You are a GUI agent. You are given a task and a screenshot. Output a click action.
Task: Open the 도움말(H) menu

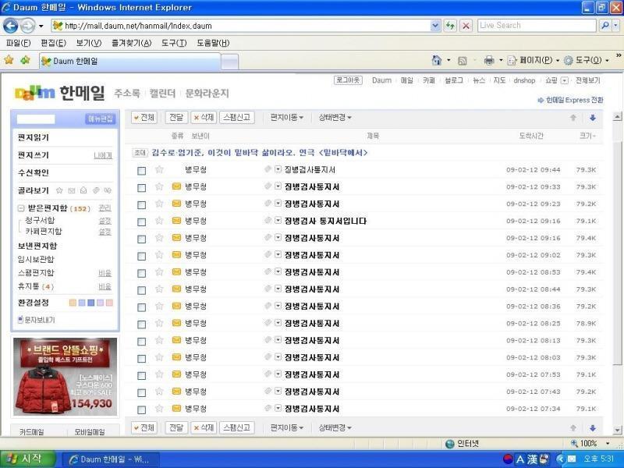[x=213, y=43]
